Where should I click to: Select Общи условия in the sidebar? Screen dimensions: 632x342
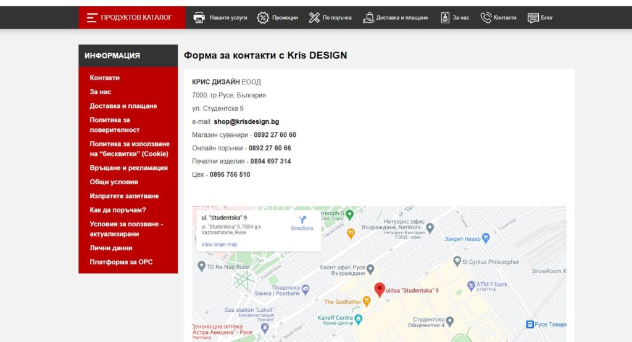114,182
